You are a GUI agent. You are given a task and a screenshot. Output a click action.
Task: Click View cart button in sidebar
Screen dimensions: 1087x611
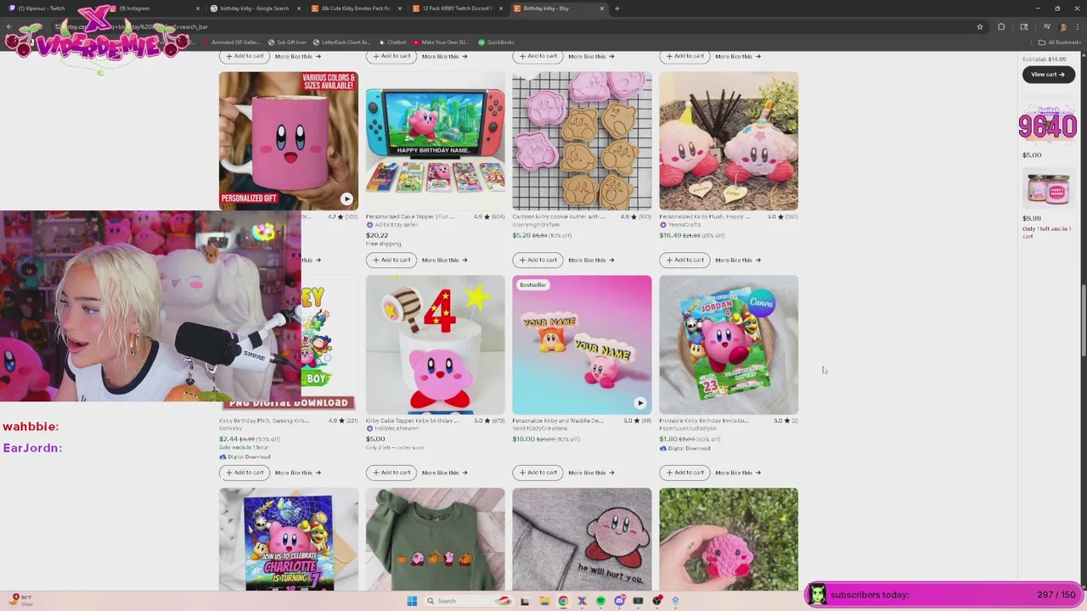[1048, 75]
